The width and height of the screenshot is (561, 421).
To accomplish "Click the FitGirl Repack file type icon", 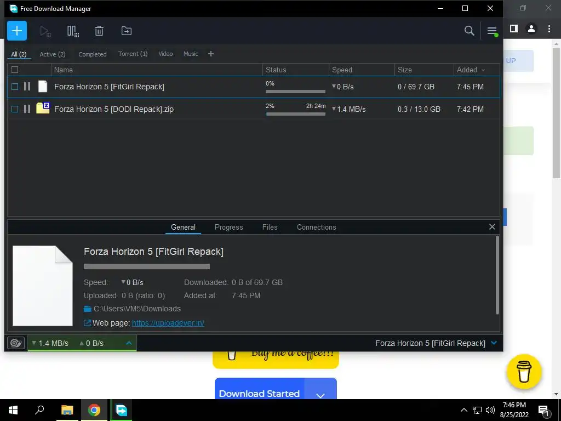I will click(x=43, y=87).
